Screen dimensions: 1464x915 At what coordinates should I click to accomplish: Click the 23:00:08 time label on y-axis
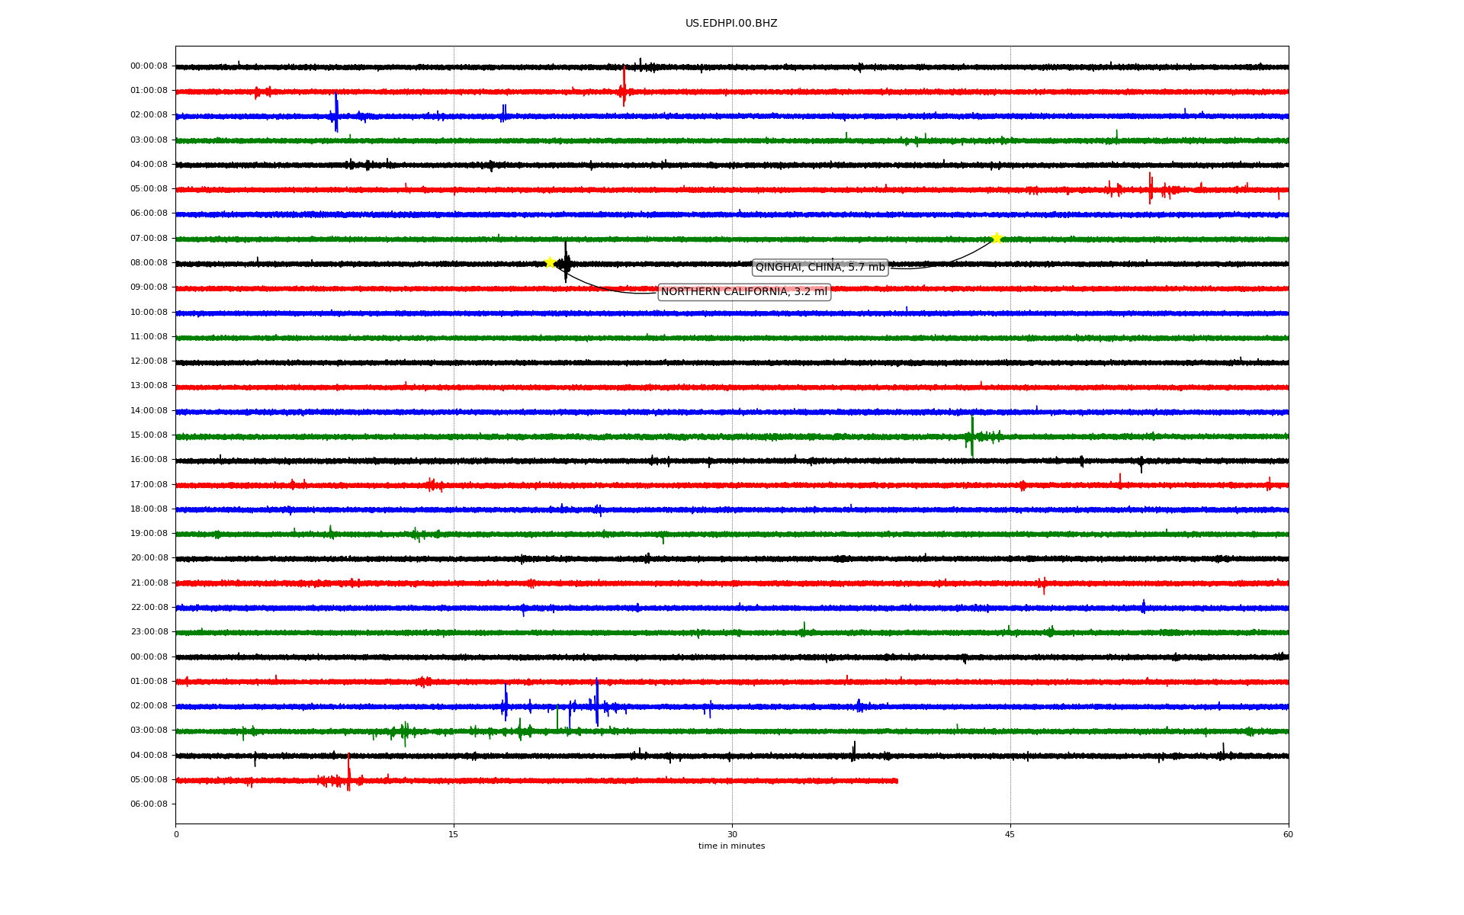click(x=149, y=631)
